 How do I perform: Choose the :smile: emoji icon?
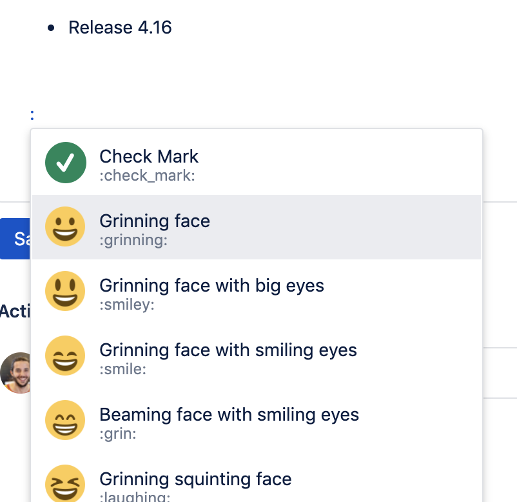point(65,356)
